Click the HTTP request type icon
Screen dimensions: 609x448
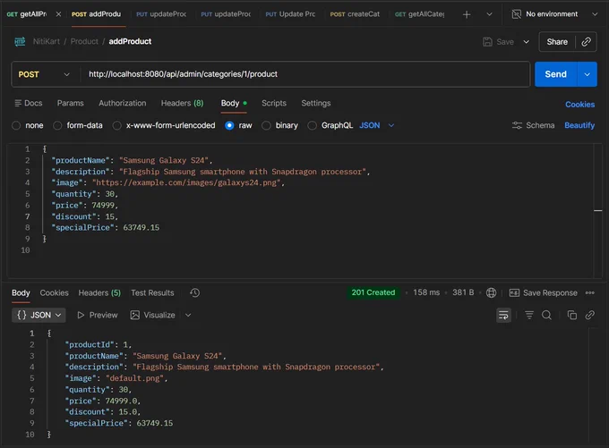(x=20, y=41)
